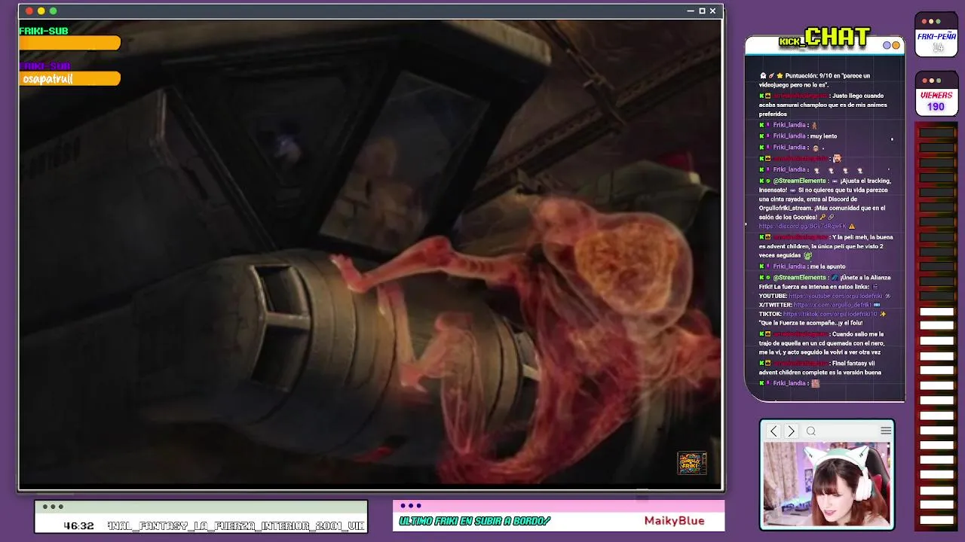
Task: Click Kick badge beside 'muy lento' message
Action: 761,136
